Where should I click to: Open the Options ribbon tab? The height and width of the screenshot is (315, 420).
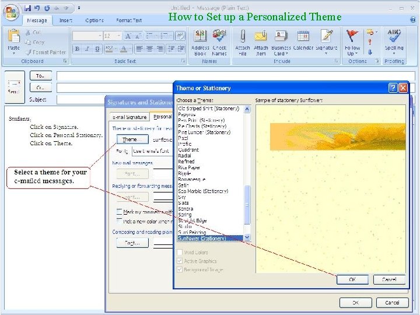pos(94,20)
